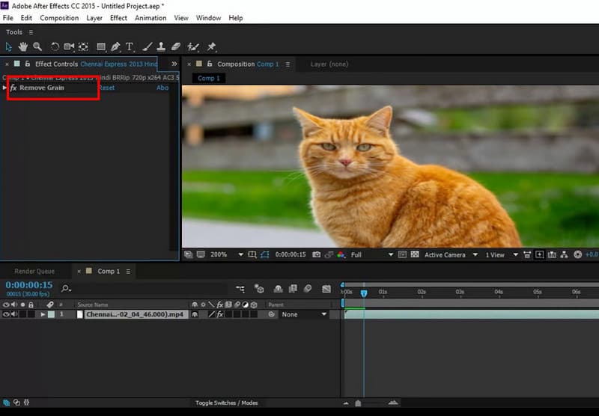Screen dimensions: 599x416
Task: Click Reset for Remove Grain
Action: point(107,88)
